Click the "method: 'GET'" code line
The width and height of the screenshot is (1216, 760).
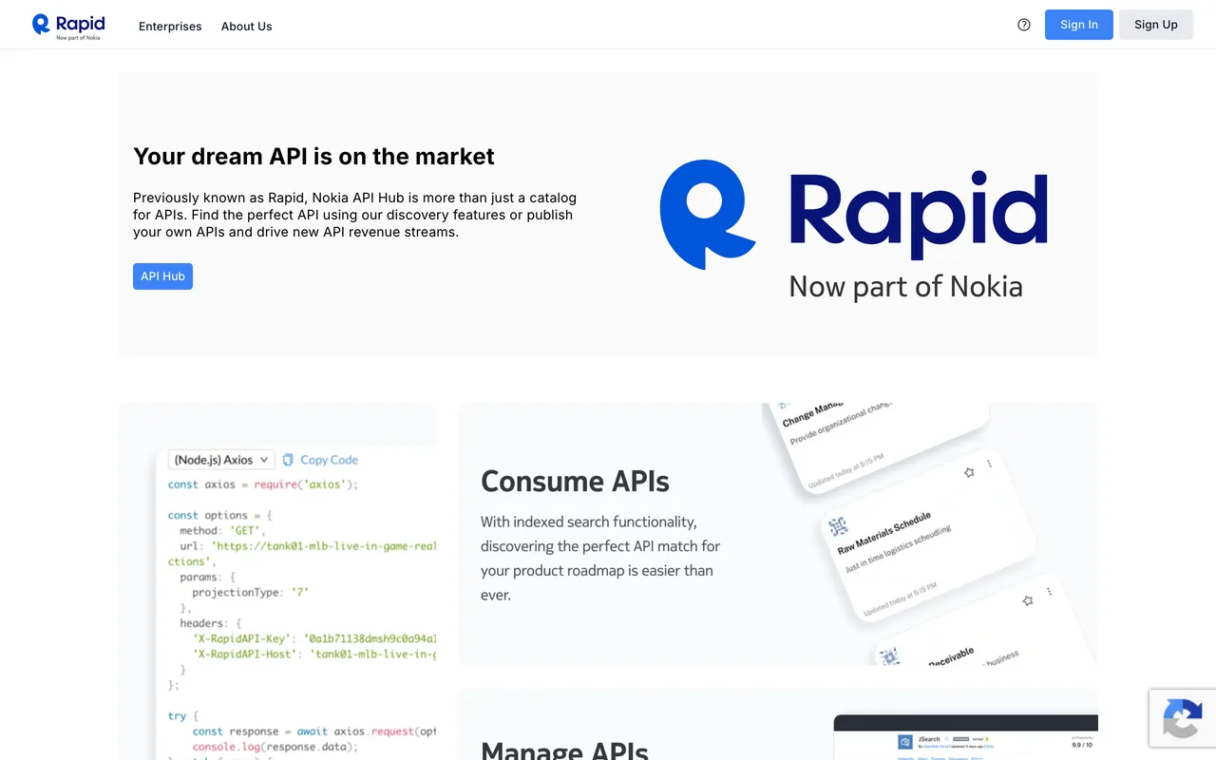[x=220, y=531]
